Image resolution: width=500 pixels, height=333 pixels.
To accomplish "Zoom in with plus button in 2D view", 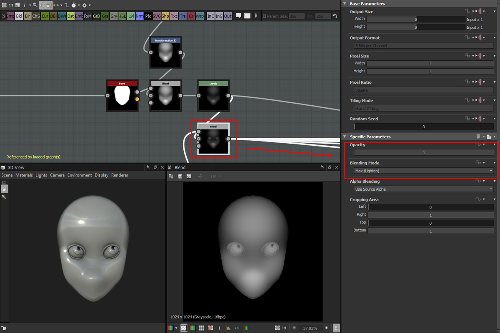I will point(326,328).
